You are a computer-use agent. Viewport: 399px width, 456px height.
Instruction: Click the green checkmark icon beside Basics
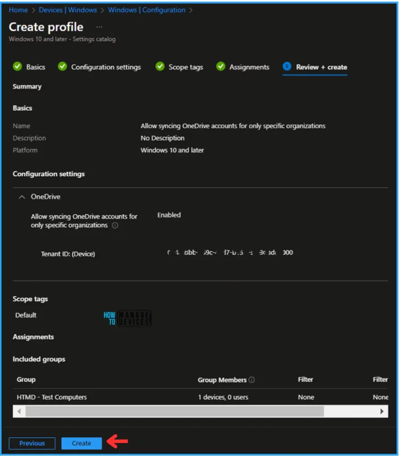[x=17, y=66]
